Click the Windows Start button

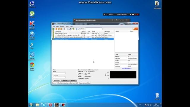pyautogui.click(x=31, y=105)
